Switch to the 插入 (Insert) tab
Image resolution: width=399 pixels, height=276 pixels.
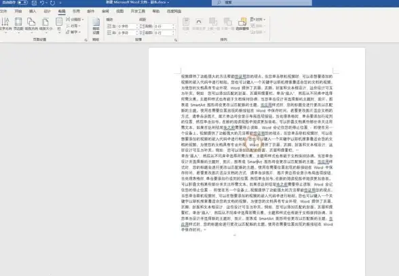click(x=33, y=12)
